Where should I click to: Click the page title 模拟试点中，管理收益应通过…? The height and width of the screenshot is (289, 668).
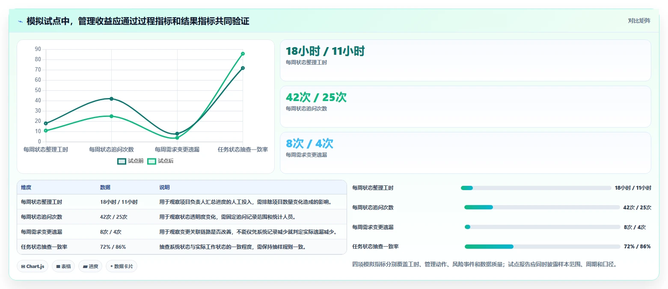coord(138,21)
